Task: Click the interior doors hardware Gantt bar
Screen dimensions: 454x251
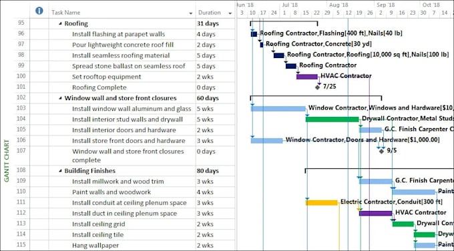Action: pyautogui.click(x=371, y=130)
